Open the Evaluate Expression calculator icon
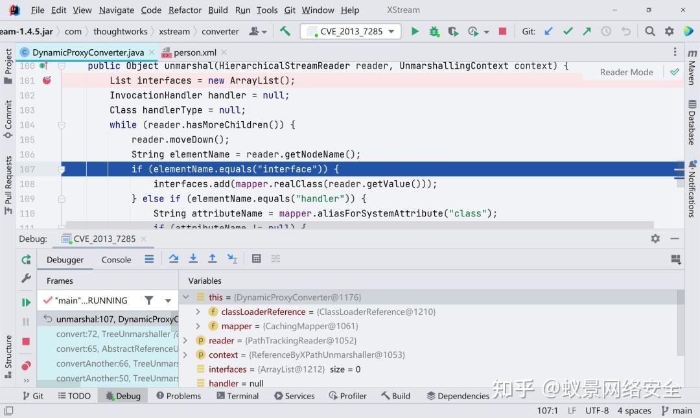700x418 pixels. tap(256, 259)
